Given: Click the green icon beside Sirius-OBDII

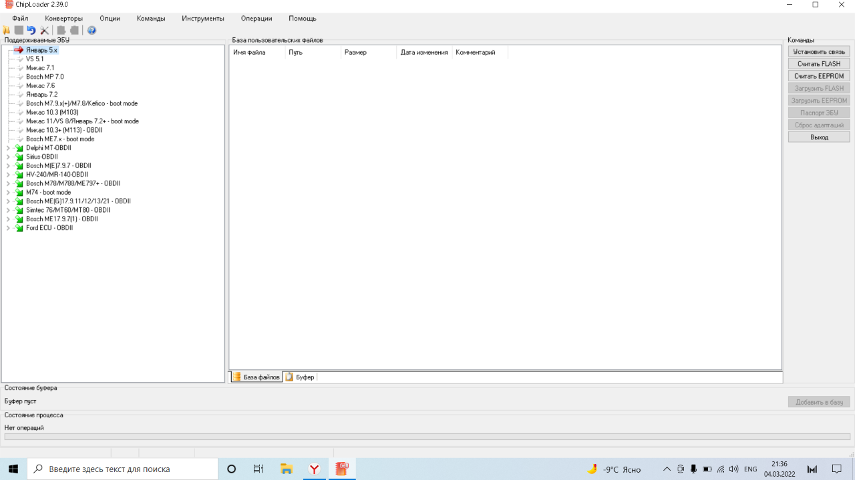Looking at the screenshot, I should [x=19, y=157].
